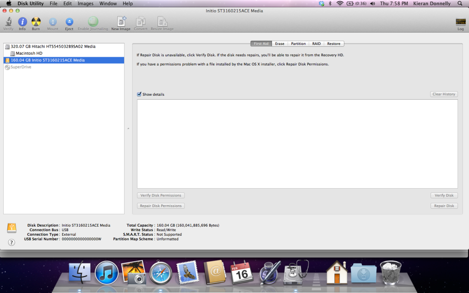Switch to the First Aid tab
Screen dimensions: 469x293
[x=261, y=43]
